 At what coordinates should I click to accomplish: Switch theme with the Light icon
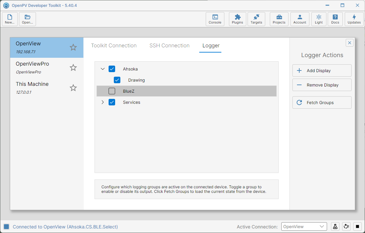pos(319,19)
